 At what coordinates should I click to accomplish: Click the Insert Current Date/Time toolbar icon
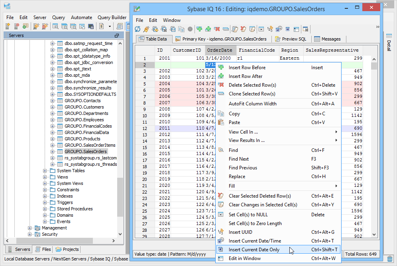279,29
